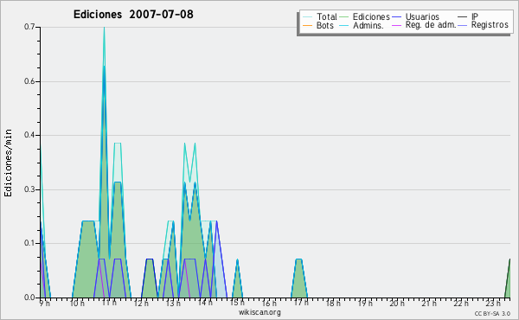
Task: Select the 'Total' legend entry
Action: 326,16
